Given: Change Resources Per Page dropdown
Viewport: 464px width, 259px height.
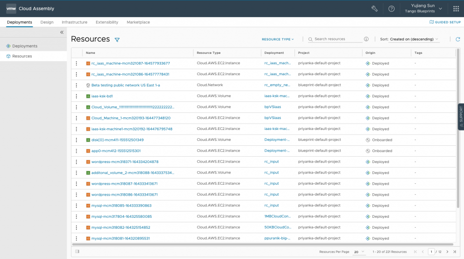Looking at the screenshot, I should pos(359,252).
